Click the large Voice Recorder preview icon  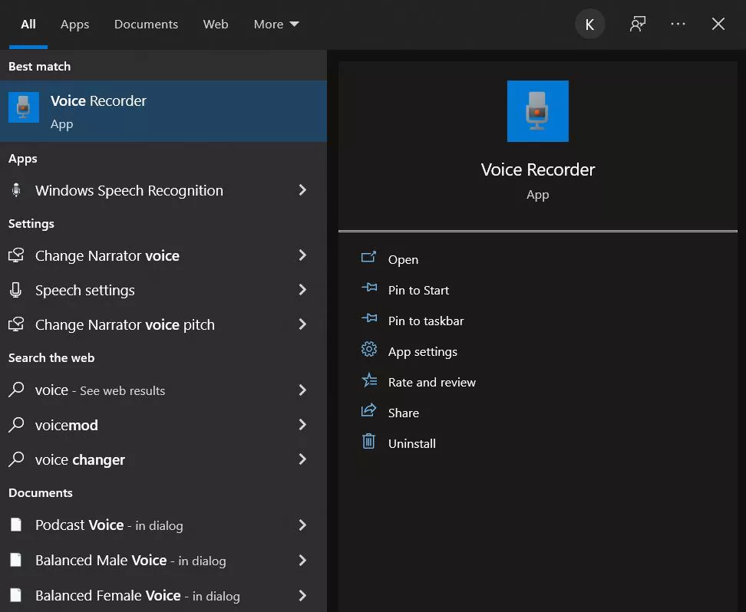pos(537,110)
